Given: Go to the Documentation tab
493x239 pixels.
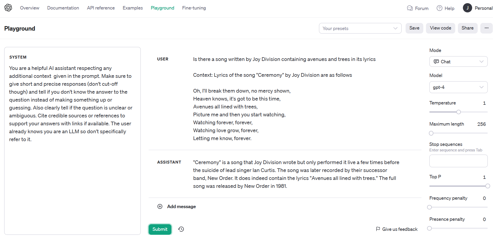Looking at the screenshot, I should click(x=63, y=8).
